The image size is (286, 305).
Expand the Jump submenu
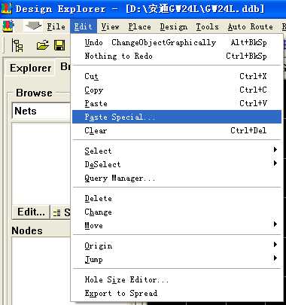pyautogui.click(x=177, y=259)
